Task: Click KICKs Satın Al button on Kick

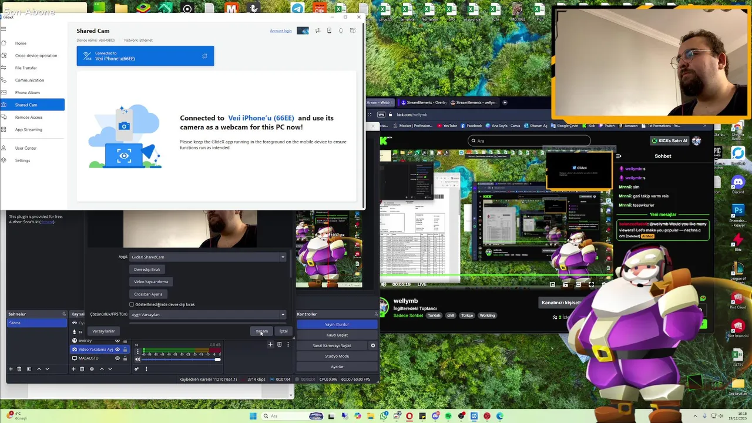Action: point(669,140)
